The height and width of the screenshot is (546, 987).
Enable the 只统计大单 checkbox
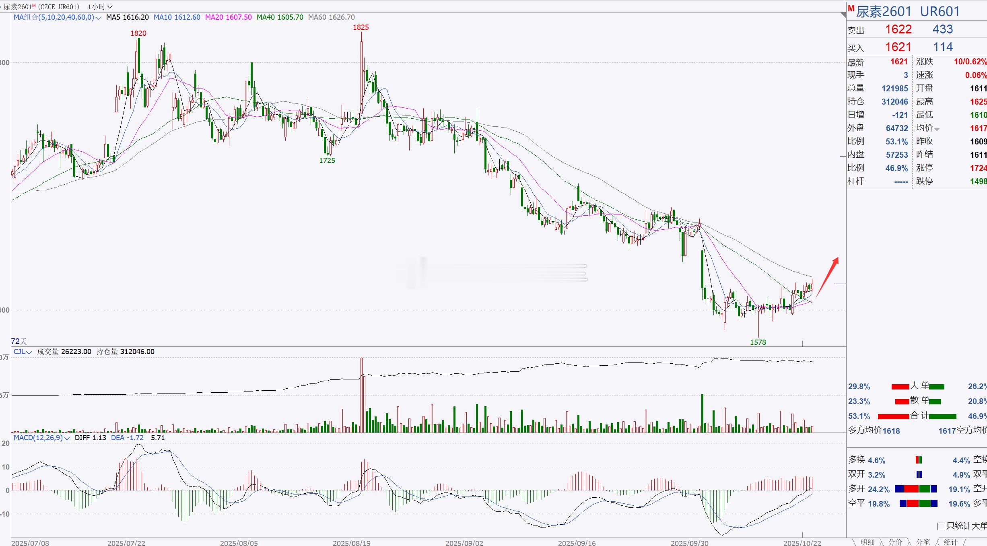941,526
